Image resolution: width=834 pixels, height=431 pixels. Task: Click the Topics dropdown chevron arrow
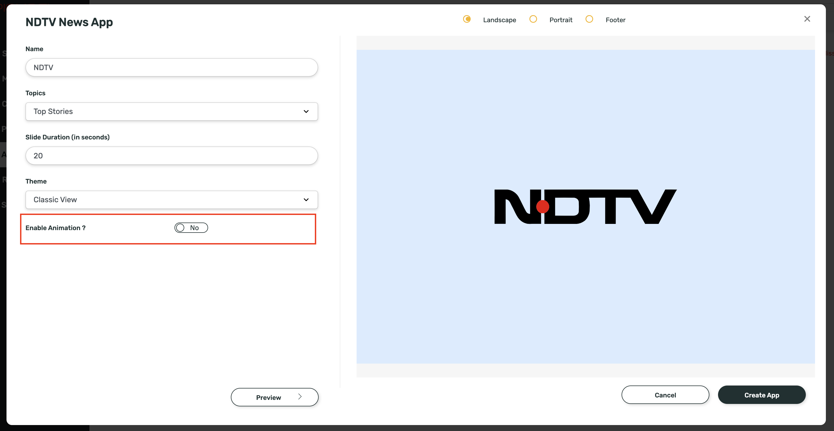(x=306, y=112)
